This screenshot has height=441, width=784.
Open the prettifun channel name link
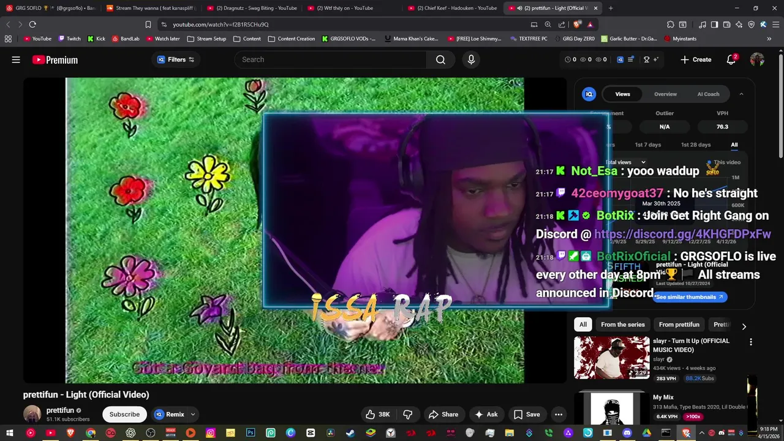(x=60, y=410)
